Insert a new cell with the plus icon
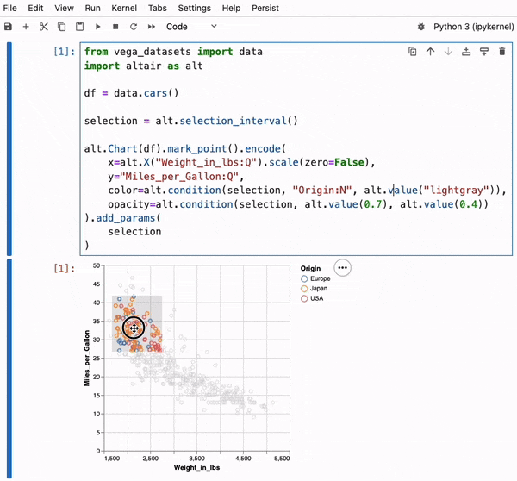Screen dimensions: 517x481 26,27
